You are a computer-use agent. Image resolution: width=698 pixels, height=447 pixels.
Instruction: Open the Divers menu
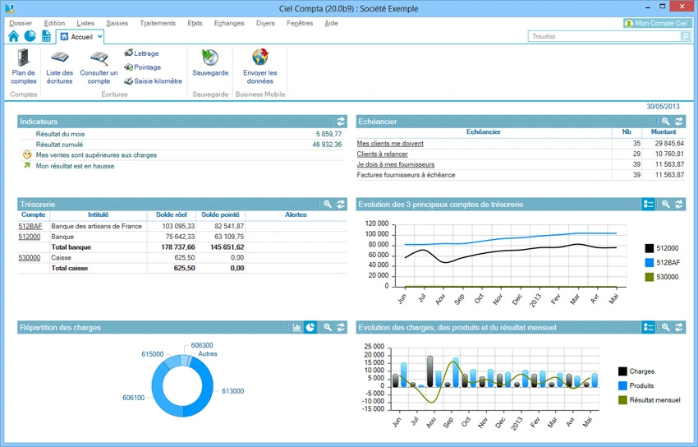[x=265, y=23]
